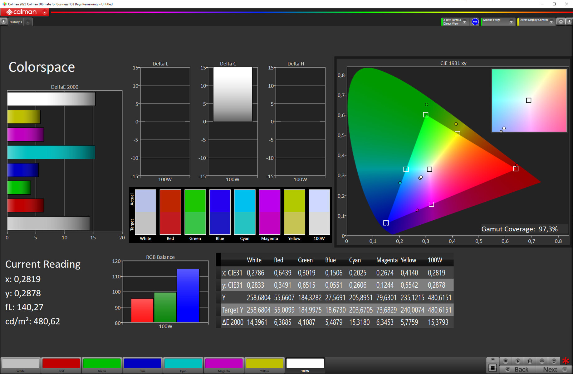The width and height of the screenshot is (573, 374).
Task: Click the continuous read infinity icon
Action: (x=542, y=361)
